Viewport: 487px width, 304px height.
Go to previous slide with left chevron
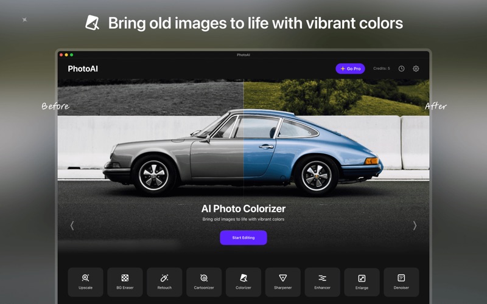pos(72,226)
